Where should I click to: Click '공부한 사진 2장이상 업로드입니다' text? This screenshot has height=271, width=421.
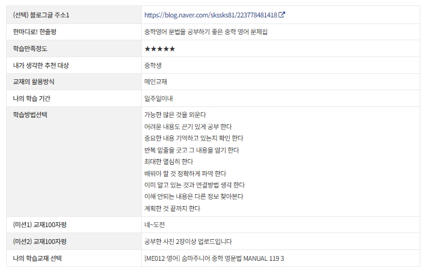pos(188,242)
